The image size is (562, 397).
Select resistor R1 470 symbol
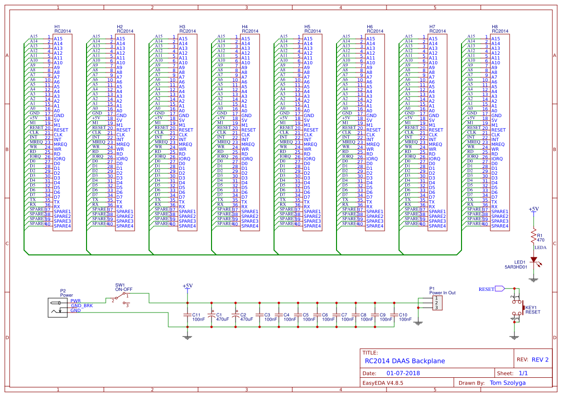pyautogui.click(x=535, y=236)
